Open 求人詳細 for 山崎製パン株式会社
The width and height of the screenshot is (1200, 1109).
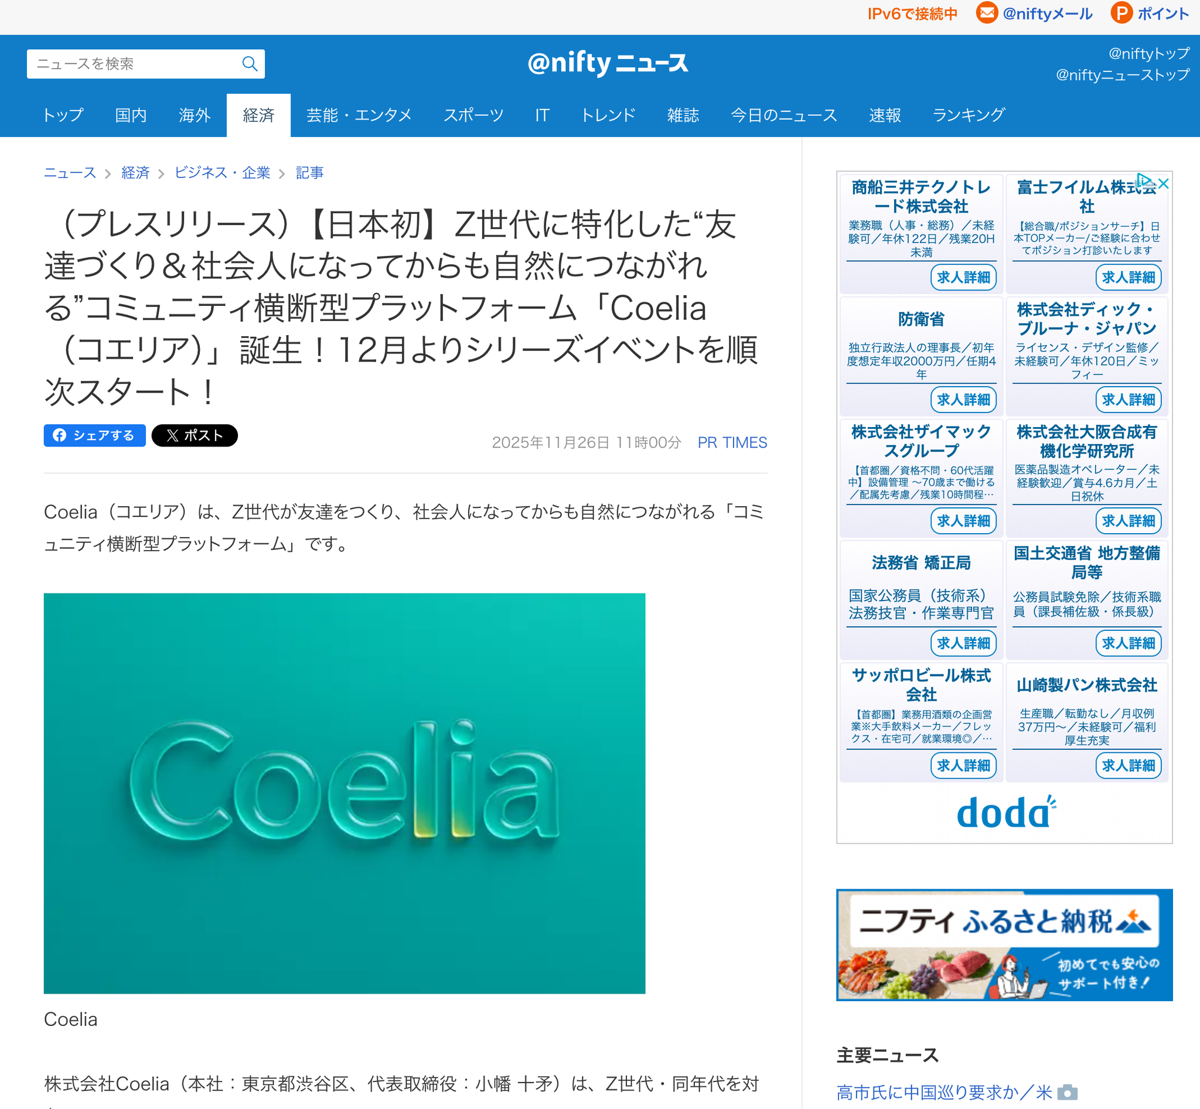pyautogui.click(x=1128, y=766)
